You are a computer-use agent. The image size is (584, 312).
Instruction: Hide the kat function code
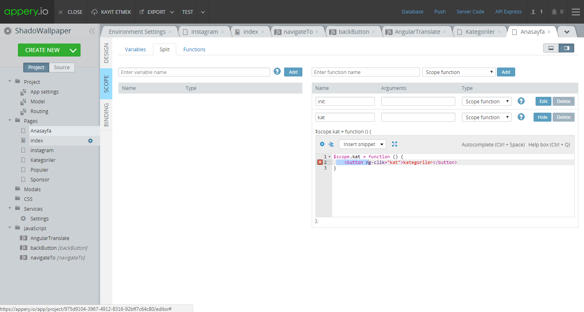542,117
